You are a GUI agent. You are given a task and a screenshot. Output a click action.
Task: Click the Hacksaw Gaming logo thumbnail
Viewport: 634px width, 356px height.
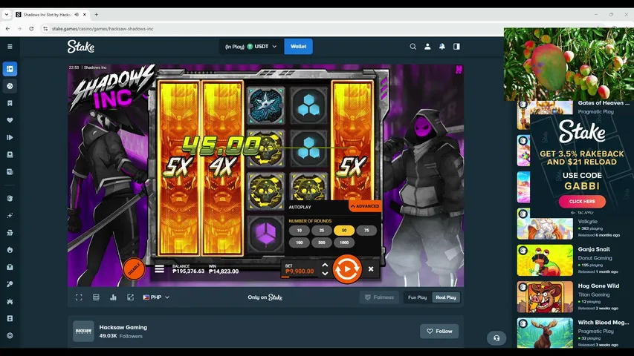pyautogui.click(x=83, y=332)
